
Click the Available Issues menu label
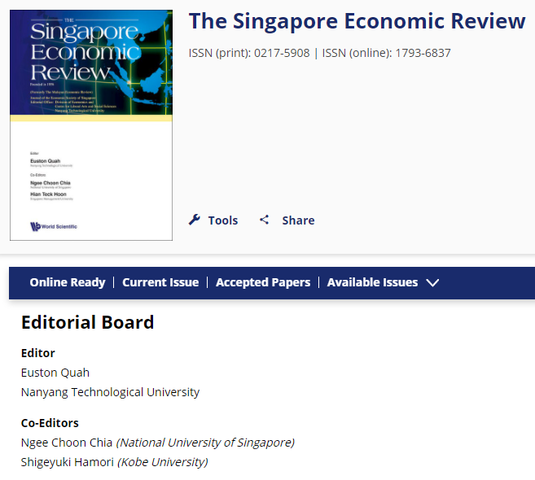pyautogui.click(x=372, y=282)
